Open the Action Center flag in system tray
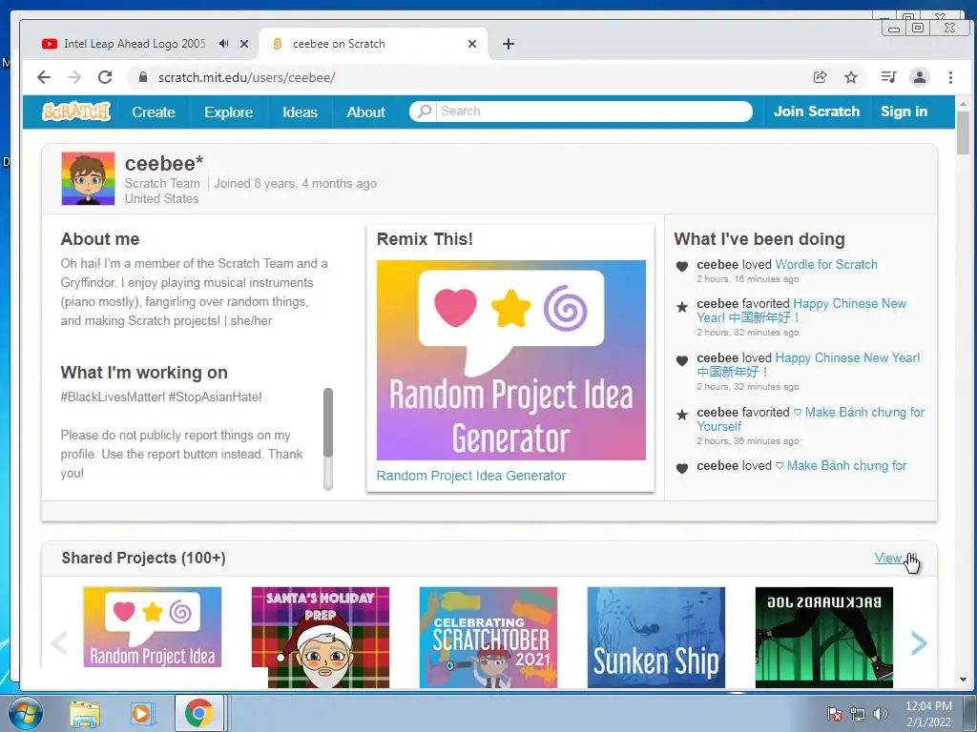This screenshot has height=732, width=977. tap(835, 714)
